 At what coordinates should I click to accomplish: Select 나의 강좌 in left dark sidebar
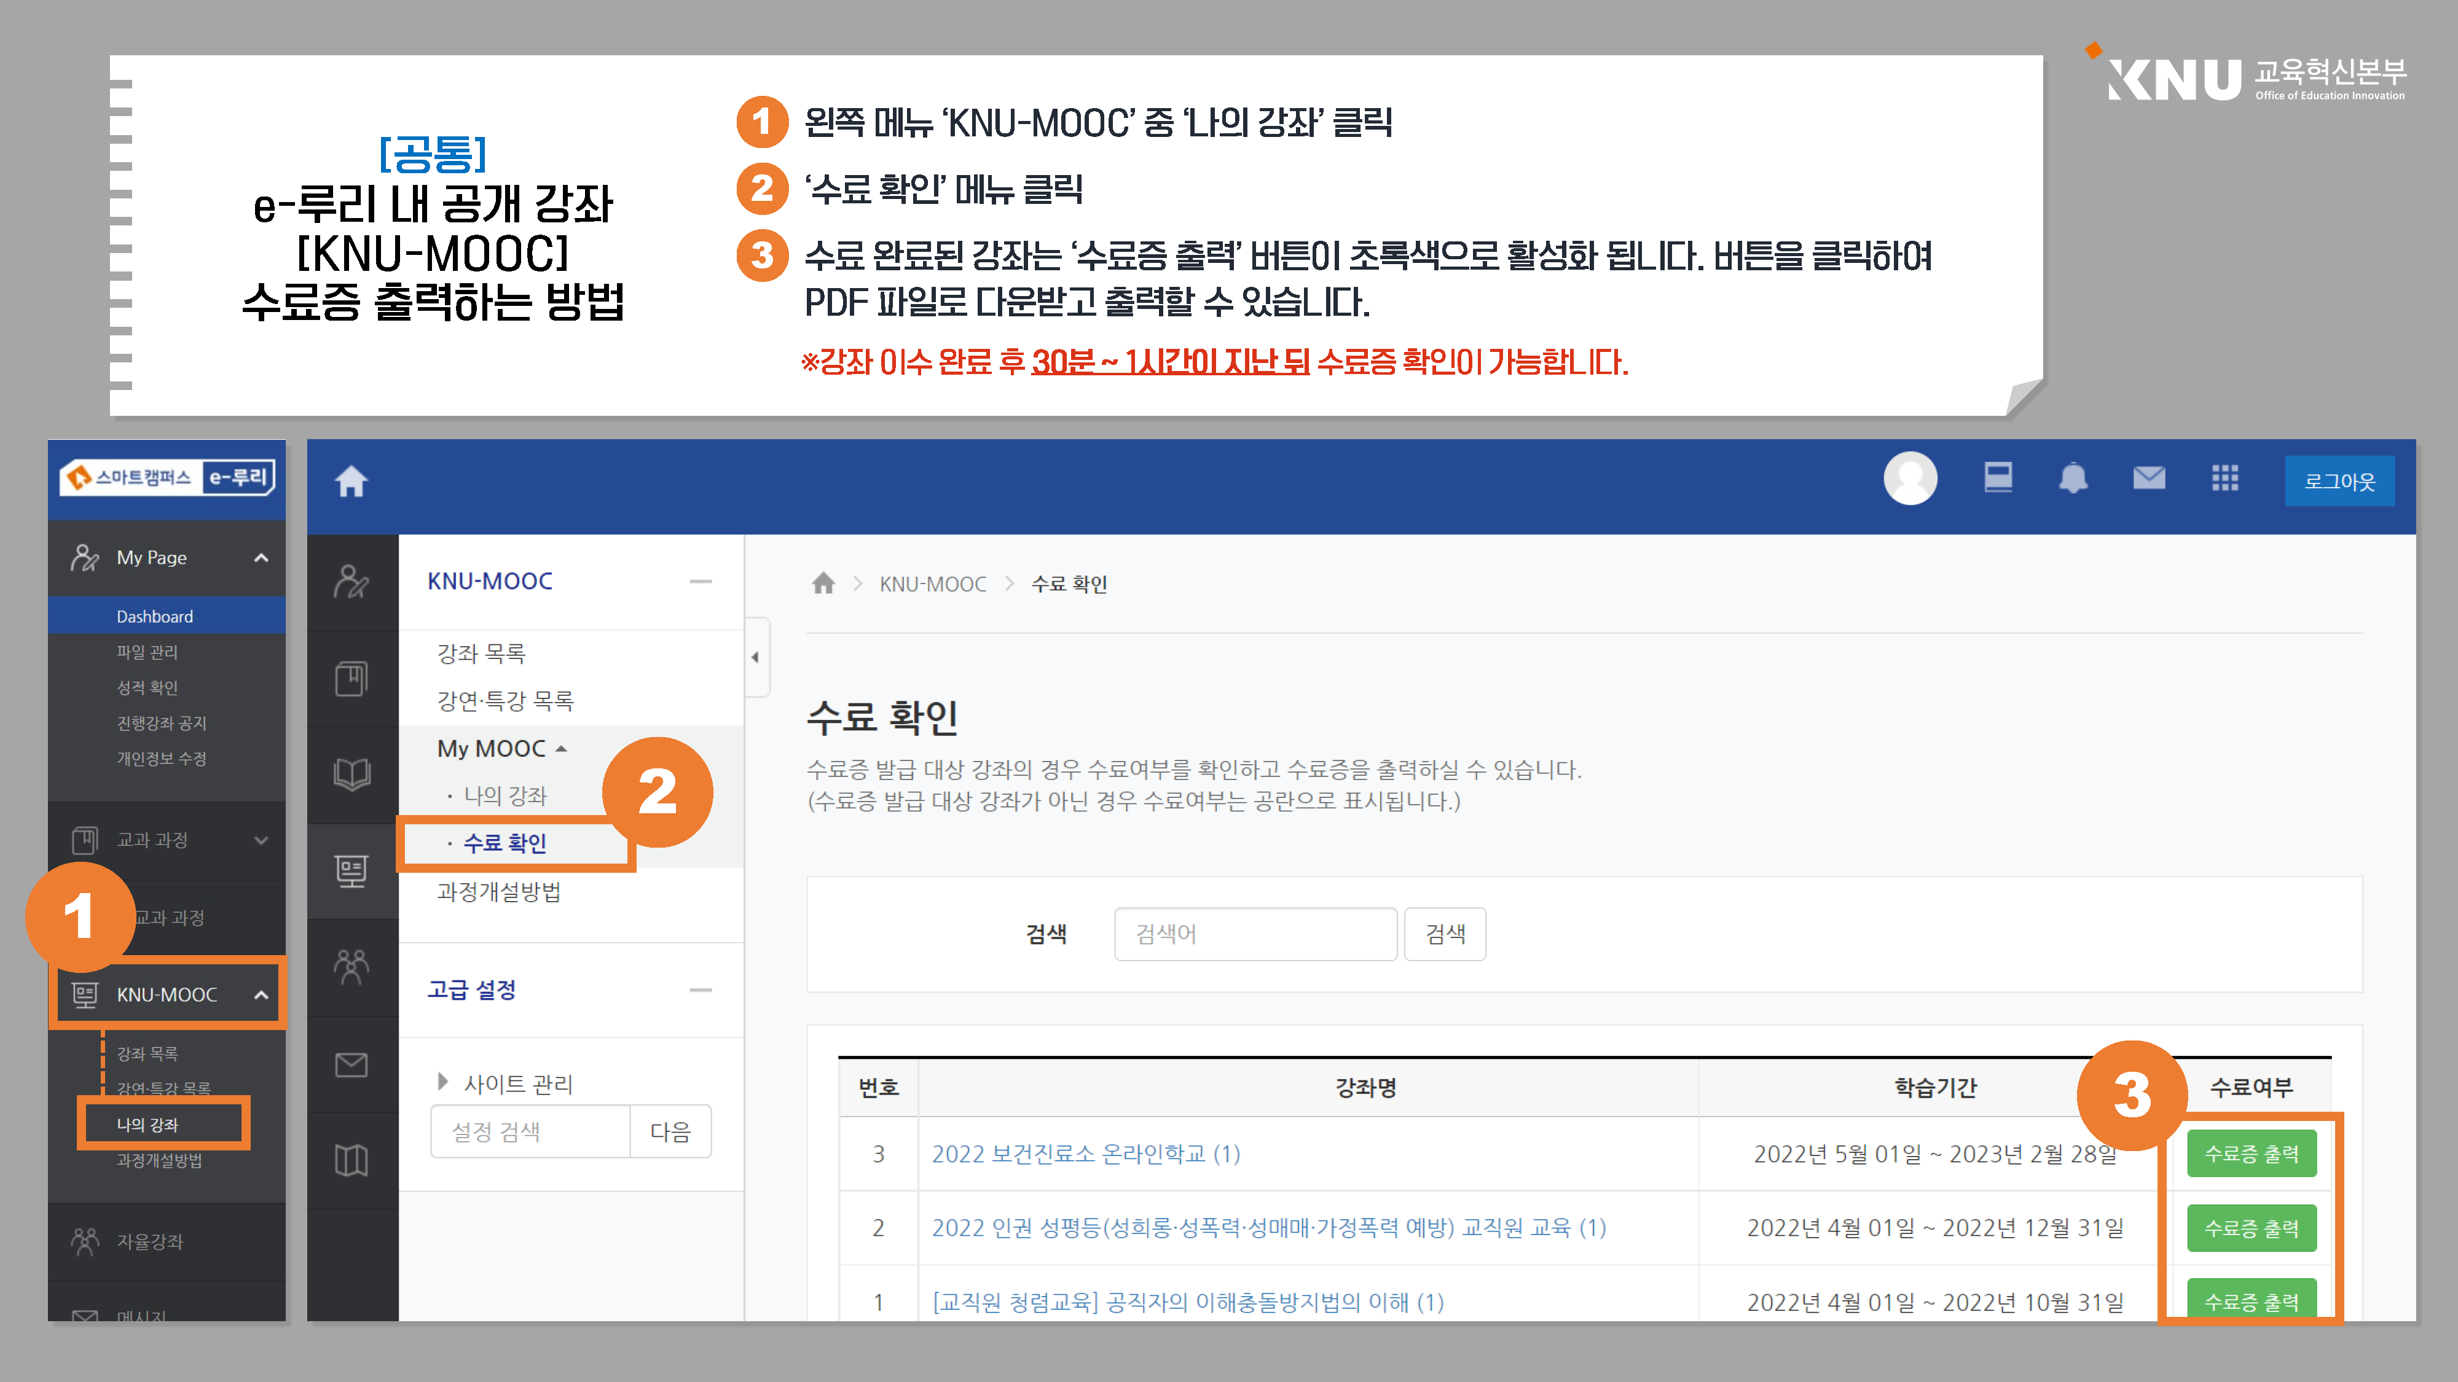[x=148, y=1125]
